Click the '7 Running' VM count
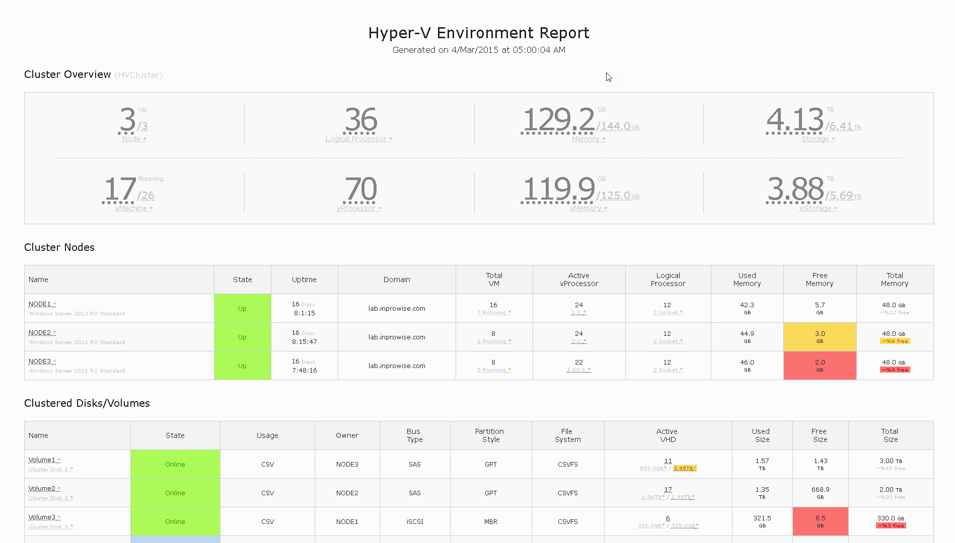Screen dimensions: 955x543 point(492,313)
